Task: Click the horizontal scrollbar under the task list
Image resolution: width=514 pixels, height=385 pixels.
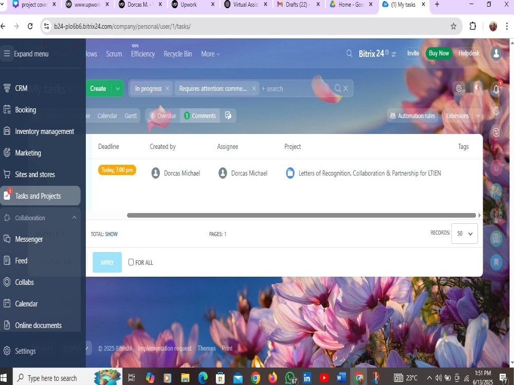Action: click(301, 215)
